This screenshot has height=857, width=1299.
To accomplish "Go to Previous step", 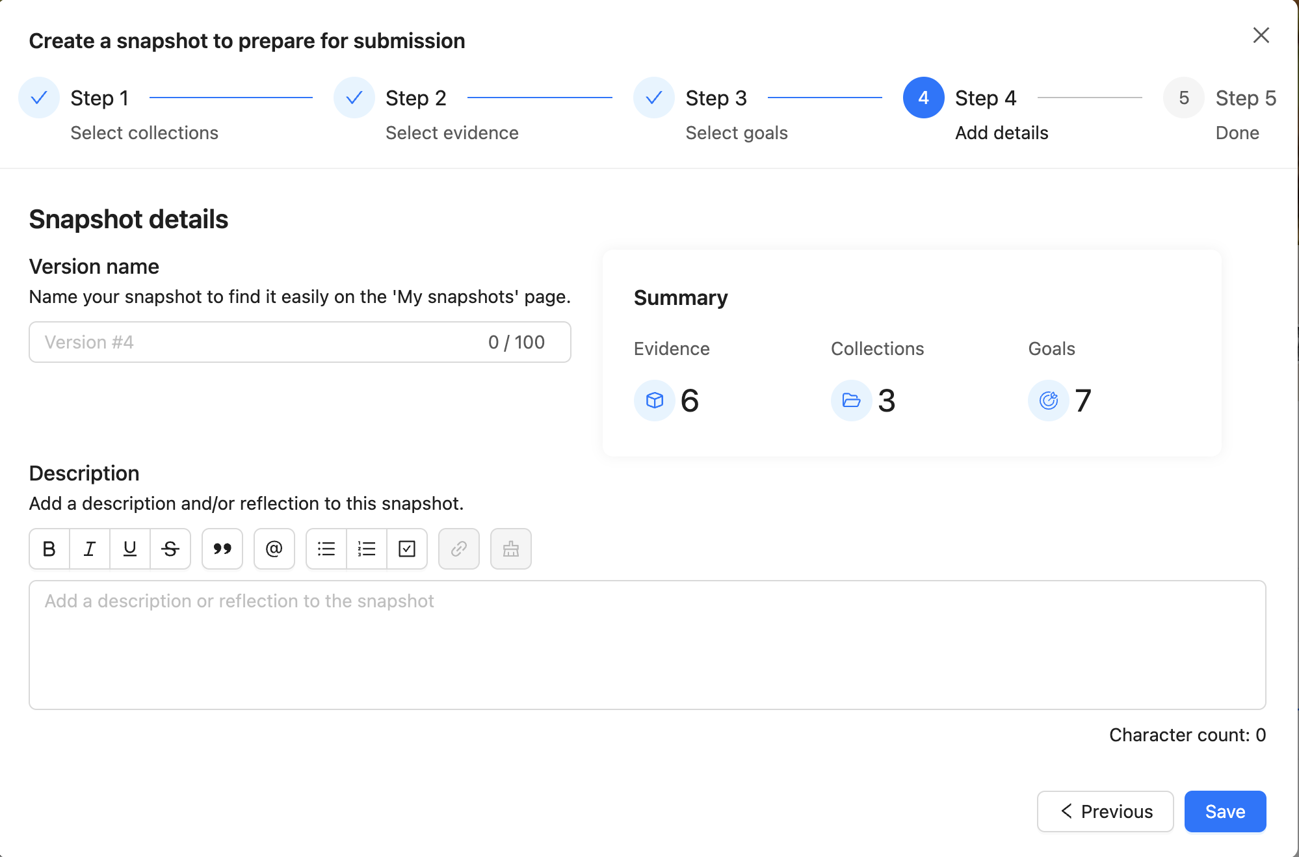I will point(1105,811).
